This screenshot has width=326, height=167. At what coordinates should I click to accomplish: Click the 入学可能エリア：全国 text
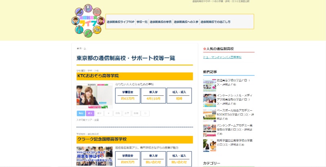88,120
